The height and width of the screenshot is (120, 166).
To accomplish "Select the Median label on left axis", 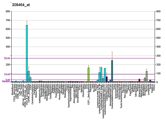I will 6,82.
